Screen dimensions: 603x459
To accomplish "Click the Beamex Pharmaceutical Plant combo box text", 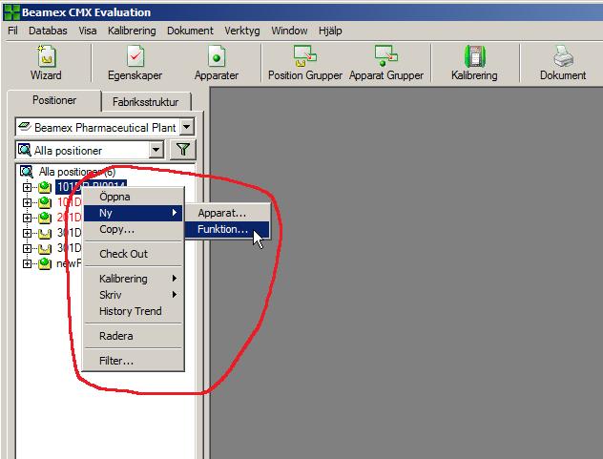I will point(105,127).
